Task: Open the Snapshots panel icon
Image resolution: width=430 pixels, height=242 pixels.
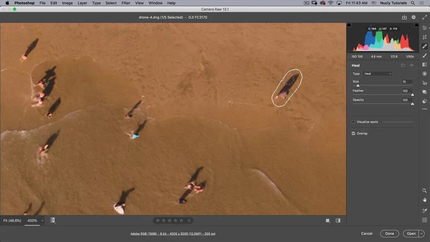Action: click(424, 92)
